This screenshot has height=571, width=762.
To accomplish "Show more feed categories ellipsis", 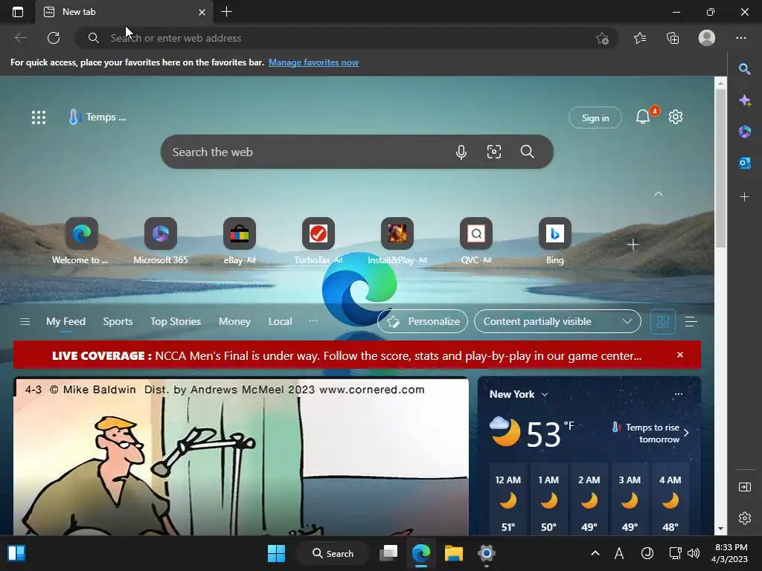I will tap(313, 321).
